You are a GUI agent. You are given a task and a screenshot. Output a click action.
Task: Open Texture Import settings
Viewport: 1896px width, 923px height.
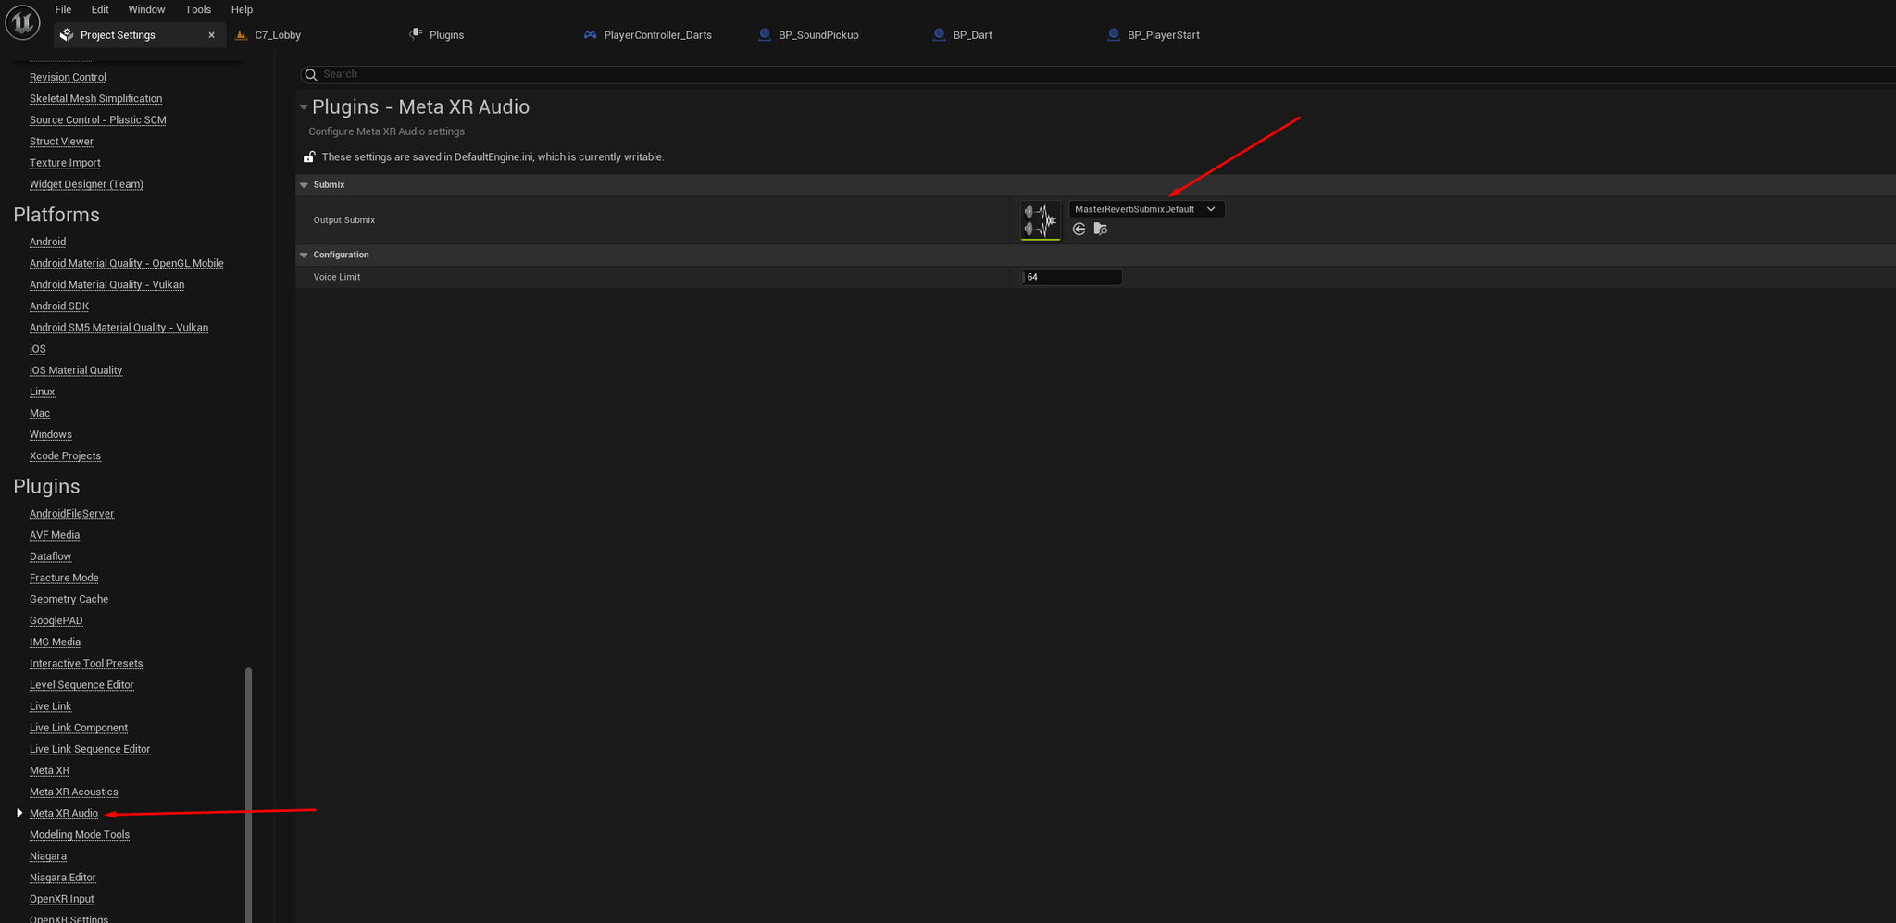pyautogui.click(x=65, y=163)
